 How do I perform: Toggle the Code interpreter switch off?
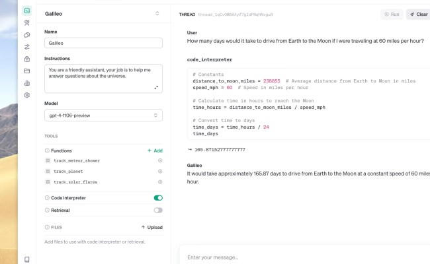tap(158, 198)
